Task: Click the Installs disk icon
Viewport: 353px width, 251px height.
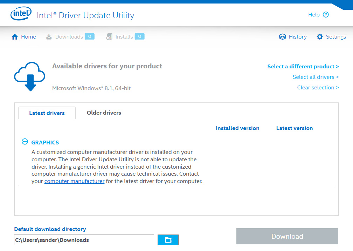Action: [x=109, y=37]
